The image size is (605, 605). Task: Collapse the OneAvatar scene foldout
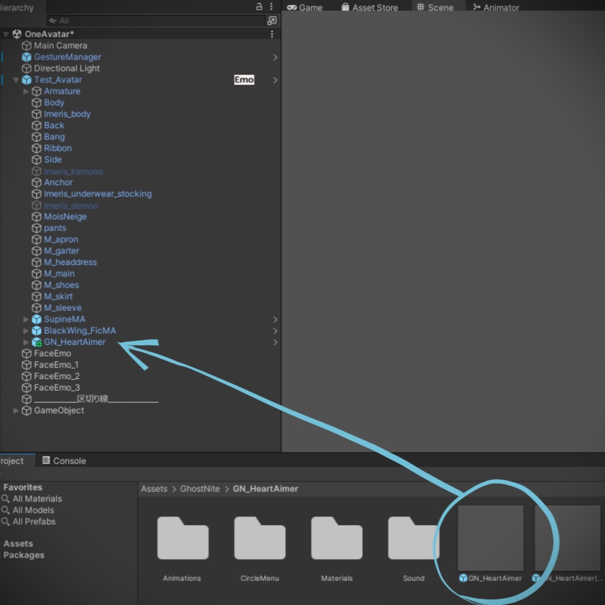click(x=6, y=34)
